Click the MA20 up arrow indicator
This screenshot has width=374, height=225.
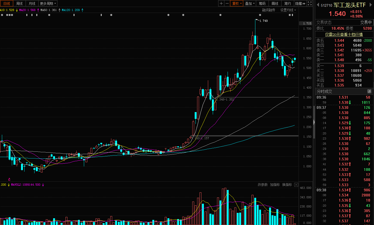(38, 10)
